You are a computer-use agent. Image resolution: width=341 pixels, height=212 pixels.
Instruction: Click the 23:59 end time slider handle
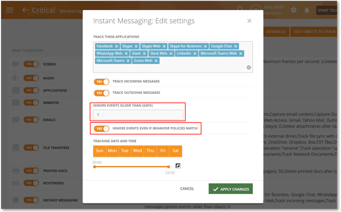(x=169, y=167)
